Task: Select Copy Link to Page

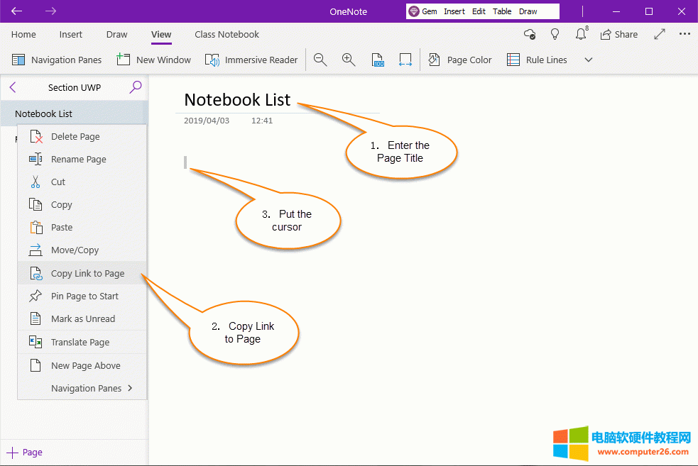Action: tap(87, 273)
